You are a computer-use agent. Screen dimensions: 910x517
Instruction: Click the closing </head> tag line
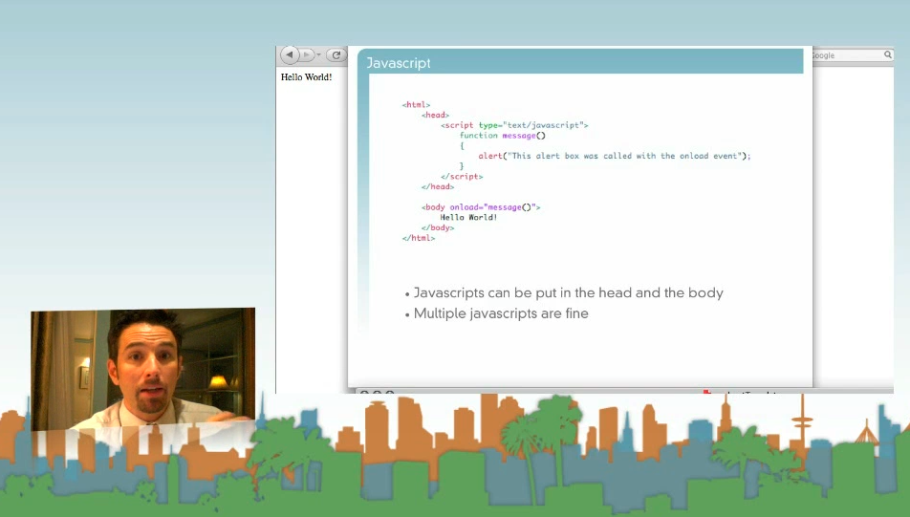click(438, 186)
